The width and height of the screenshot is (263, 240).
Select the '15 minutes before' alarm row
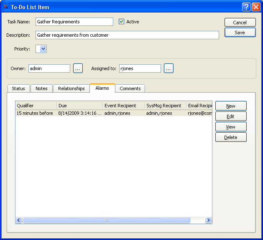pyautogui.click(x=114, y=113)
